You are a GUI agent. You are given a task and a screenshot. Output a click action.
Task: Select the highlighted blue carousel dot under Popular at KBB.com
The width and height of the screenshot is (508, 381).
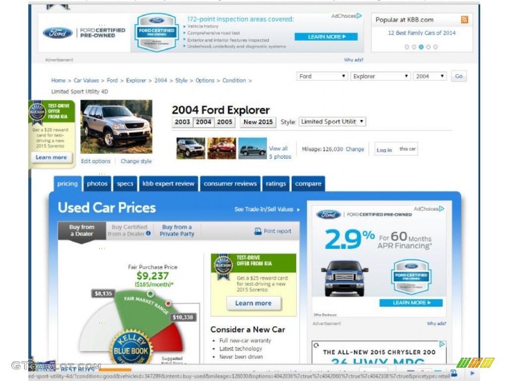(x=421, y=47)
